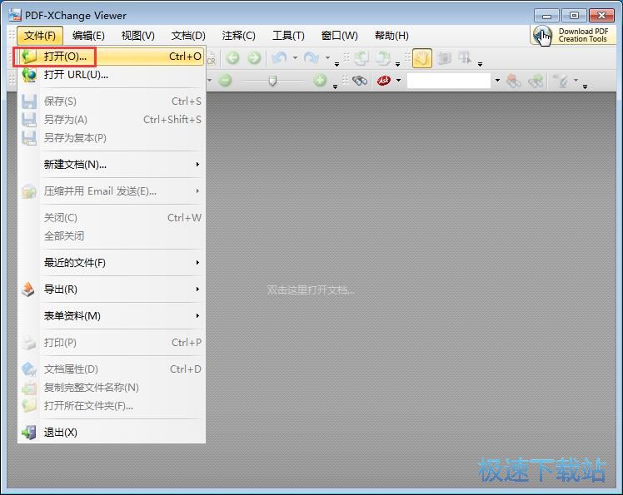The image size is (623, 495).
Task: Open the 视图(V) View menu
Action: 138,36
